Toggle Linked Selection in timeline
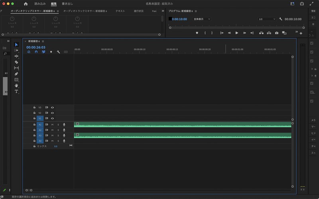 click(x=43, y=52)
